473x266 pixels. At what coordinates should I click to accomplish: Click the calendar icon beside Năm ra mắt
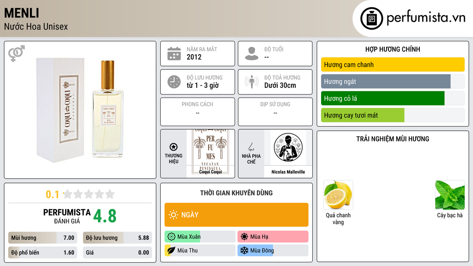[174, 54]
